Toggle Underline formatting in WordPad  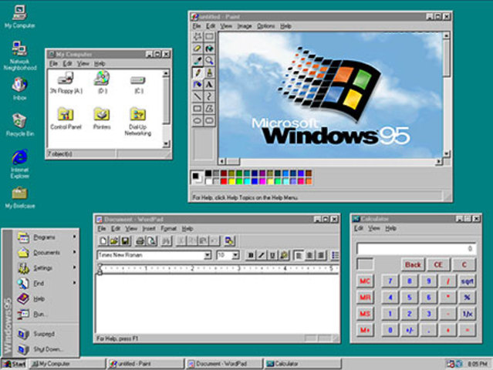click(x=272, y=255)
